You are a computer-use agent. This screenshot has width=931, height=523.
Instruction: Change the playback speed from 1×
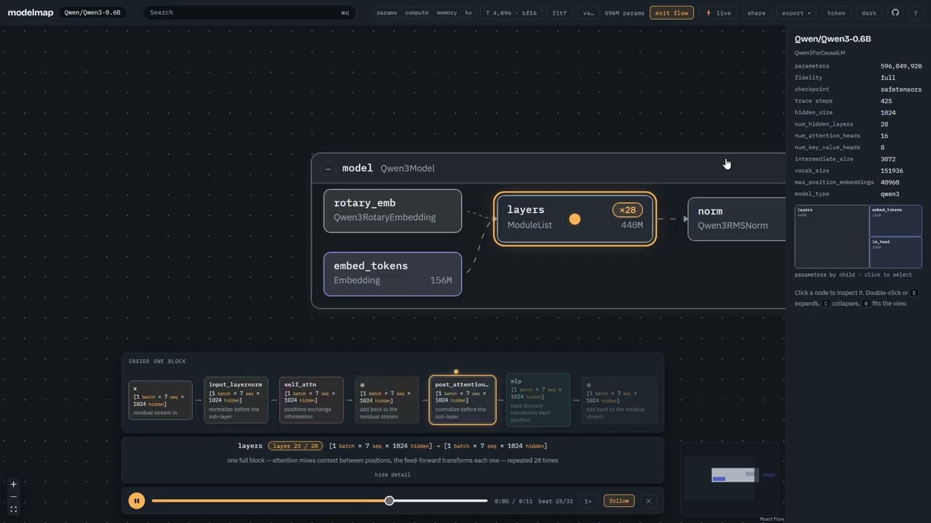[588, 500]
